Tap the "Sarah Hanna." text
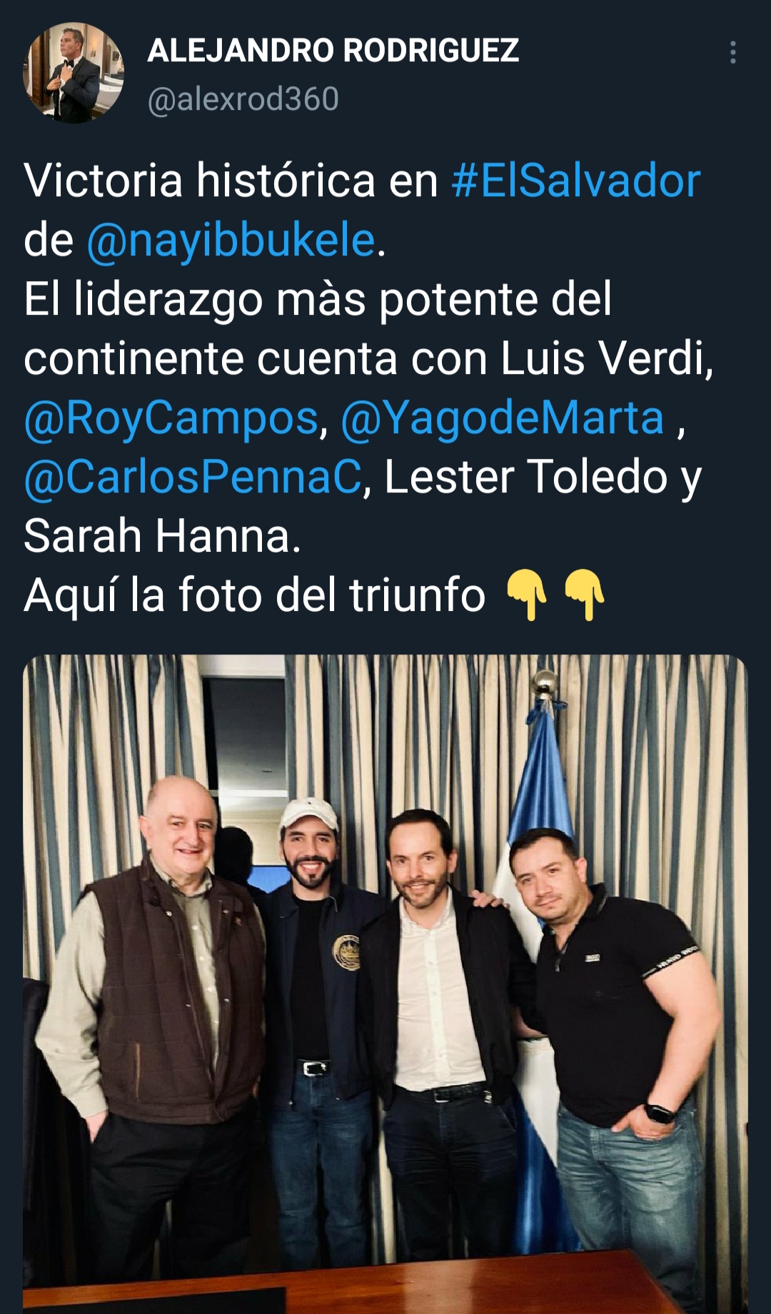771x1314 pixels. (163, 536)
